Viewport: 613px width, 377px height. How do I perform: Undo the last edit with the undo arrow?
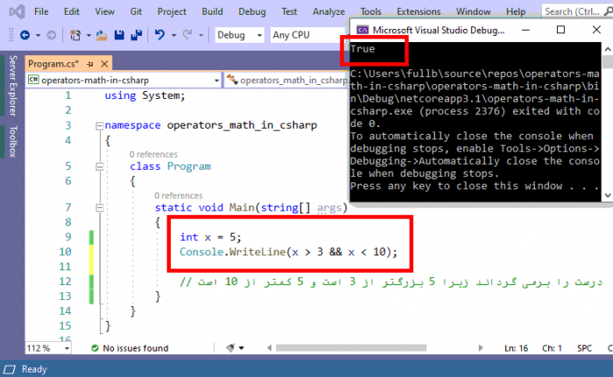(159, 35)
